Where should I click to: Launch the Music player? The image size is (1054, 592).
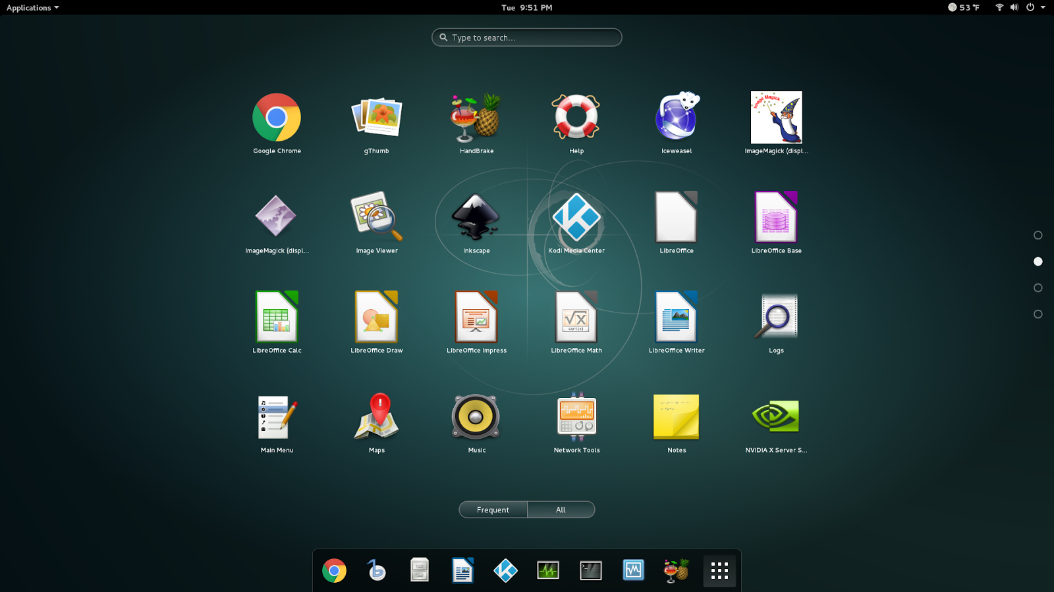click(476, 417)
